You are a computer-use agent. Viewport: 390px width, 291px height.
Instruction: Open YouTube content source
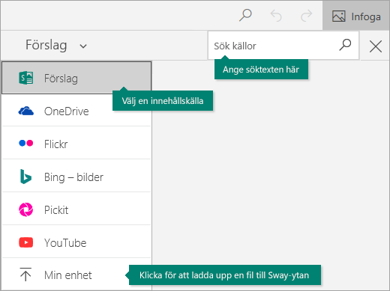click(x=76, y=242)
